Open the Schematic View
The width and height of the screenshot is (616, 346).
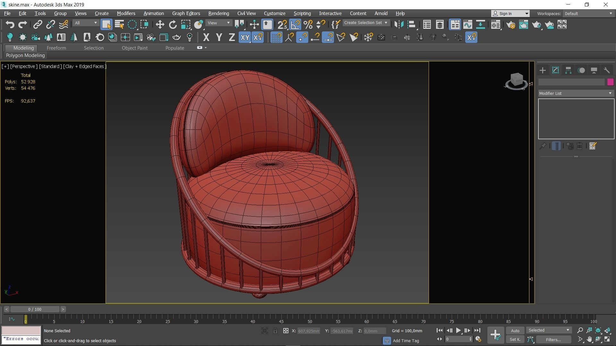click(480, 25)
